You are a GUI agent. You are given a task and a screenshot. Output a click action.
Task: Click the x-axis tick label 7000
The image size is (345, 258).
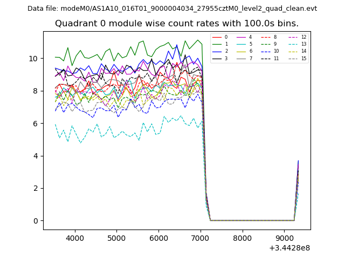pos(201,238)
